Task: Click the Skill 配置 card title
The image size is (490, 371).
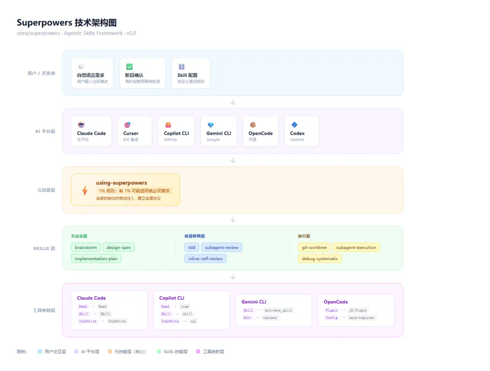Action: point(187,75)
